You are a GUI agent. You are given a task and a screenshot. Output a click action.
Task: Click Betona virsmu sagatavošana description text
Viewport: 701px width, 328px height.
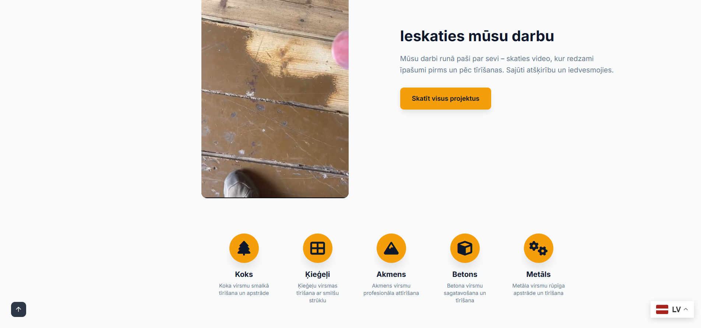[465, 293]
